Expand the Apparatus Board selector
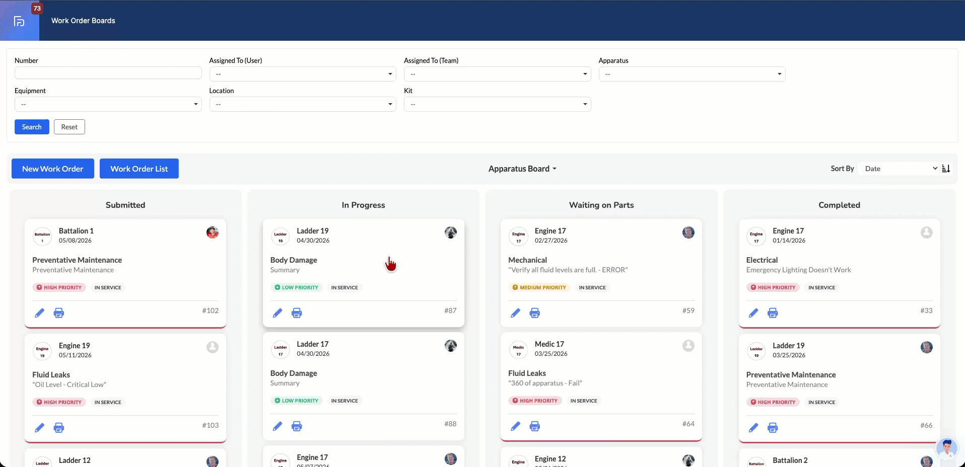Screen dimensions: 965x467 [522, 169]
